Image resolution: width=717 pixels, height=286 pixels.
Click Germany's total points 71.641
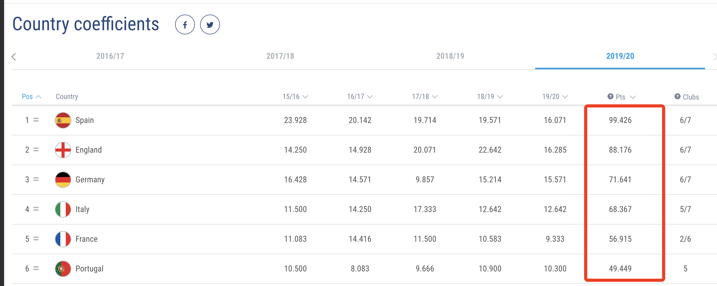tap(620, 180)
